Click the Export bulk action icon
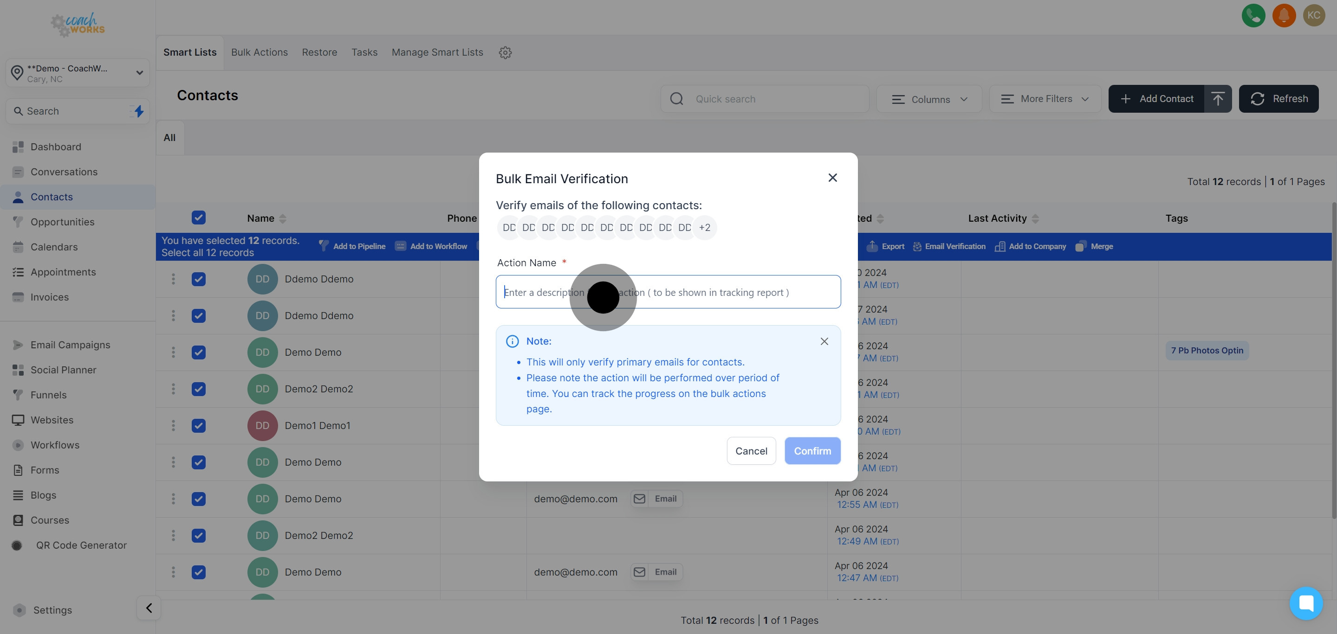The height and width of the screenshot is (634, 1337). (872, 246)
